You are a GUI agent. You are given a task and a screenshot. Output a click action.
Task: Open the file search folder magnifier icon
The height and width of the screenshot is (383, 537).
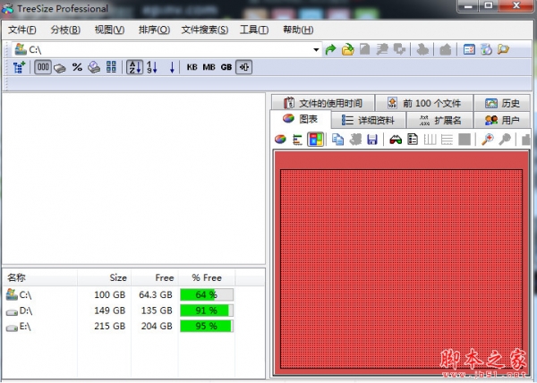click(x=503, y=49)
